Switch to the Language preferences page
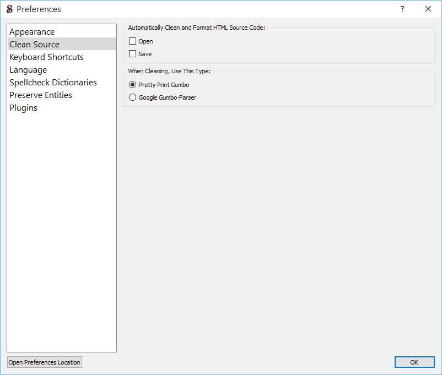The width and height of the screenshot is (442, 375). [x=28, y=70]
